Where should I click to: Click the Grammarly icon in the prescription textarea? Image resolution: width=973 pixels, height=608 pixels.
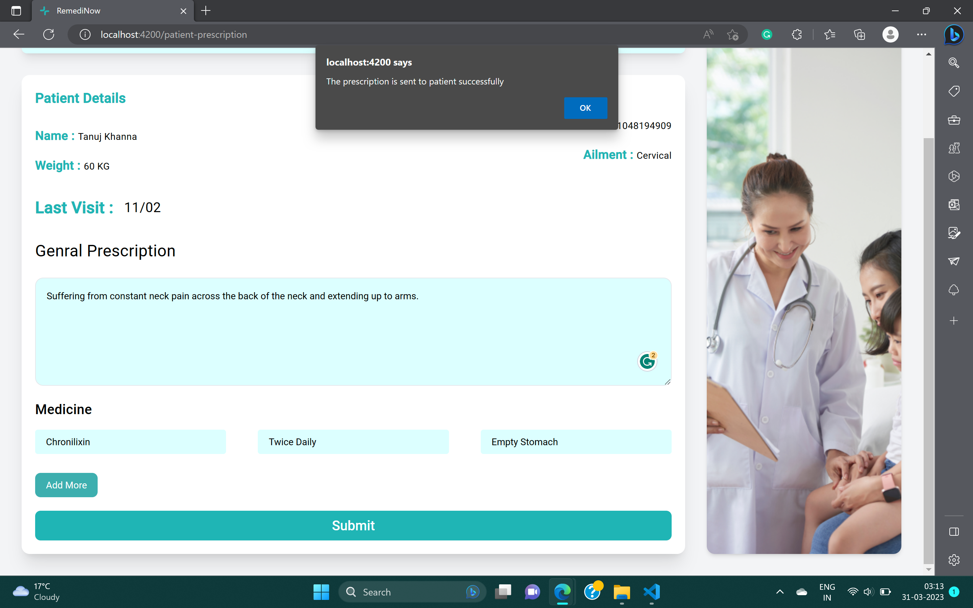647,361
